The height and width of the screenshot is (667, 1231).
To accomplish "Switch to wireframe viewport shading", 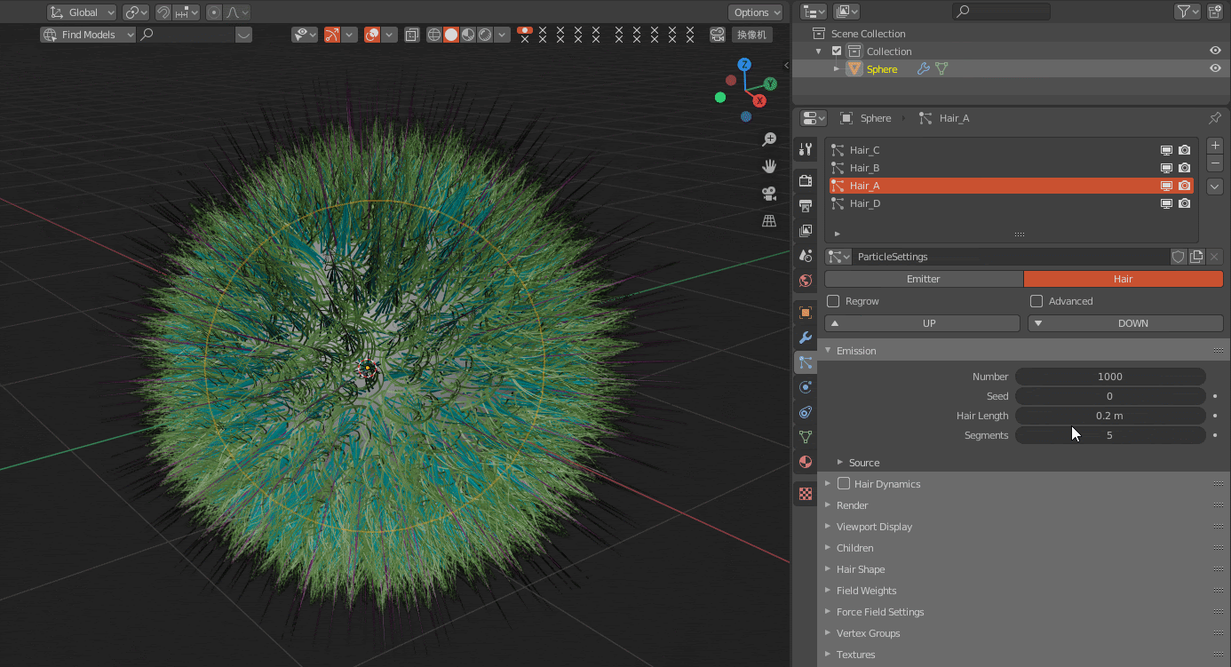I will point(434,35).
